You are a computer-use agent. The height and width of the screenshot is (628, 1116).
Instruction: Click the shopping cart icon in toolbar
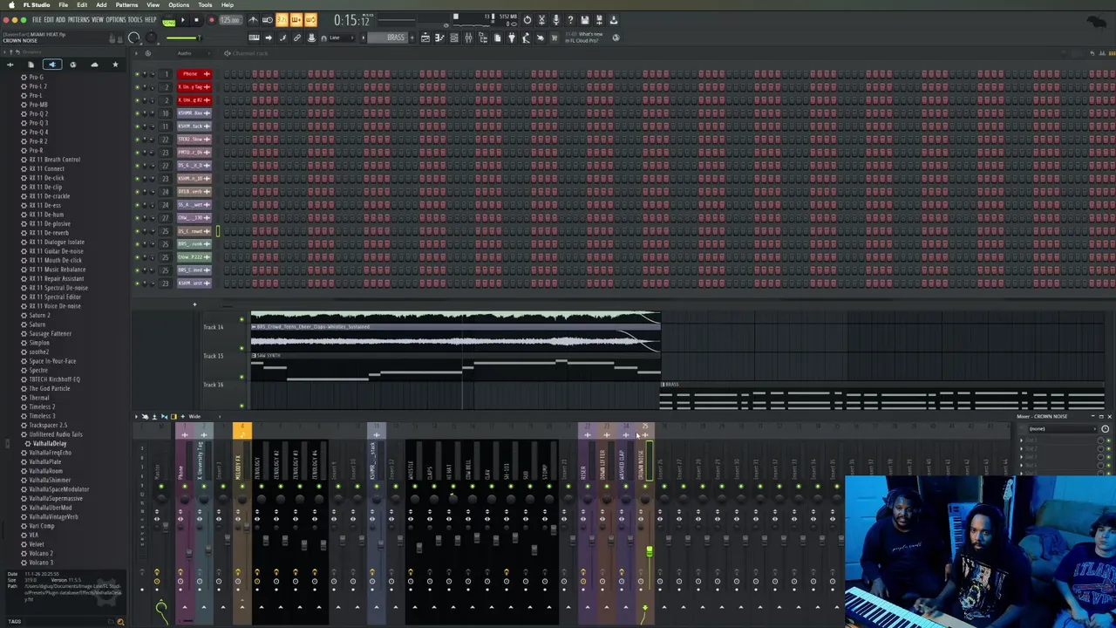pos(555,38)
